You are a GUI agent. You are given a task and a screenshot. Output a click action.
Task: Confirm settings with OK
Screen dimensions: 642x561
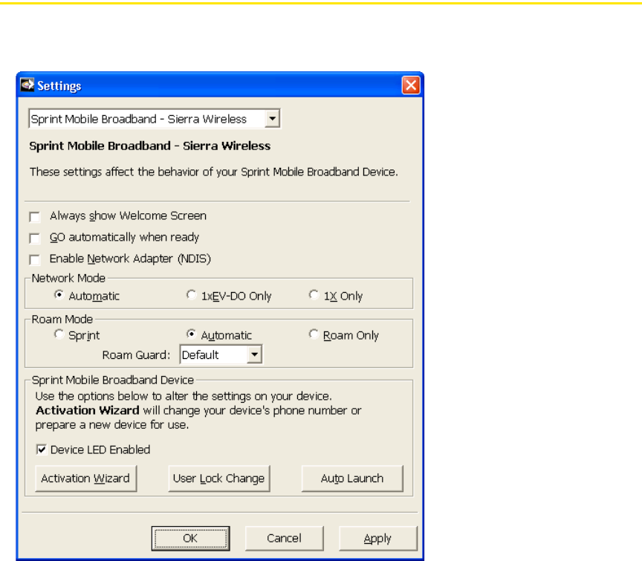pos(190,538)
